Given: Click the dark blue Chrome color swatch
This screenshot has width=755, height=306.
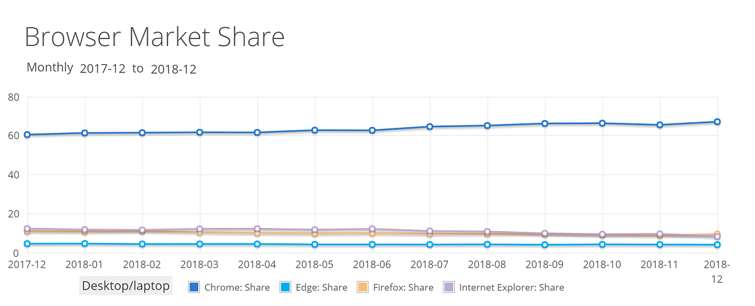Looking at the screenshot, I should coord(194,287).
